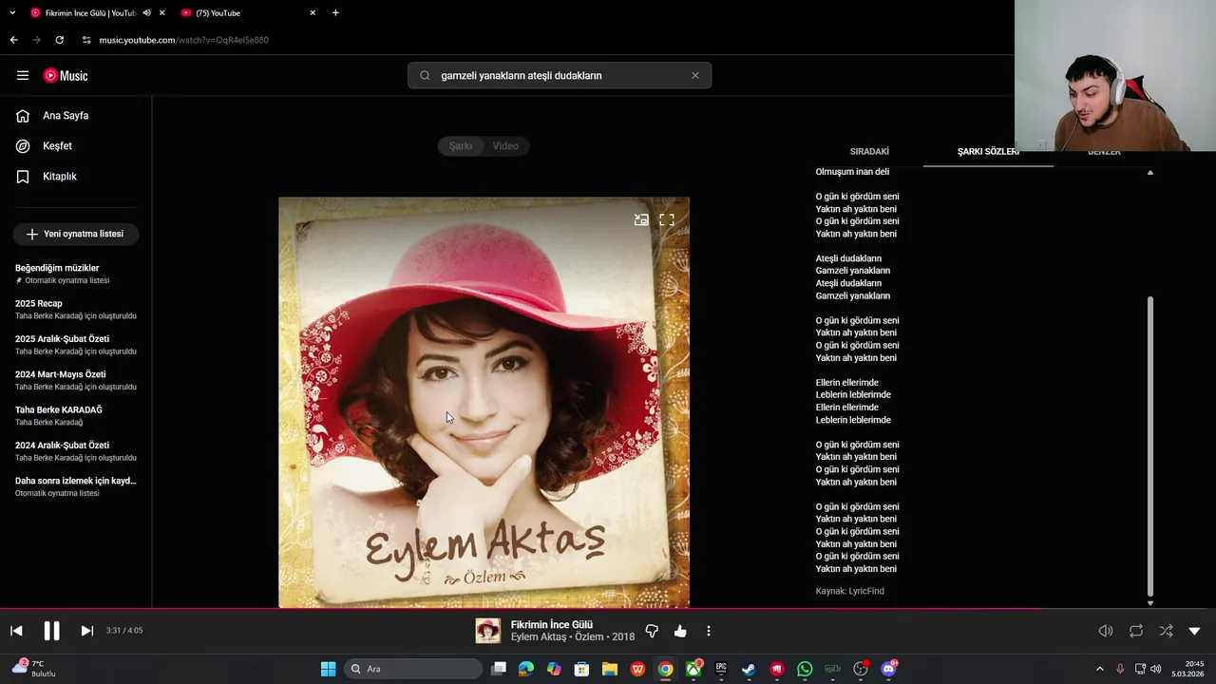Switch player to Şarkı mode
The height and width of the screenshot is (684, 1216).
(x=461, y=146)
